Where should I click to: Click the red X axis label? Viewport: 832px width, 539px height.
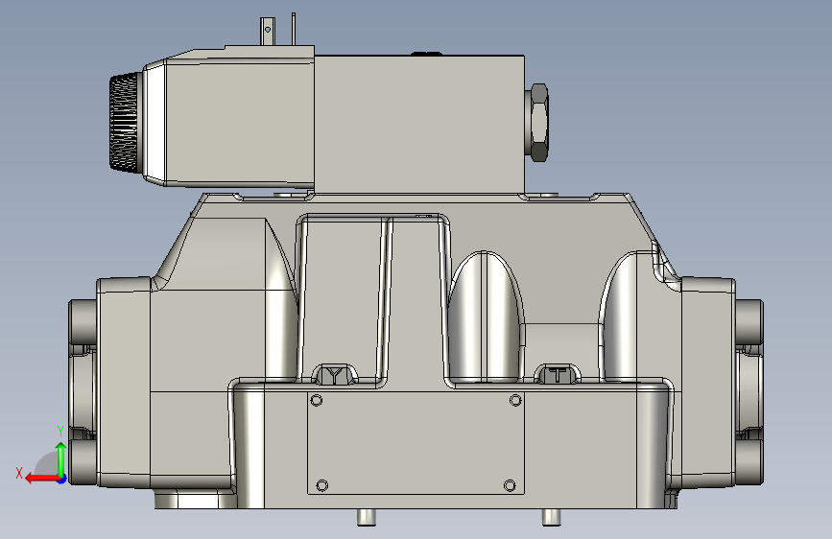tap(19, 473)
